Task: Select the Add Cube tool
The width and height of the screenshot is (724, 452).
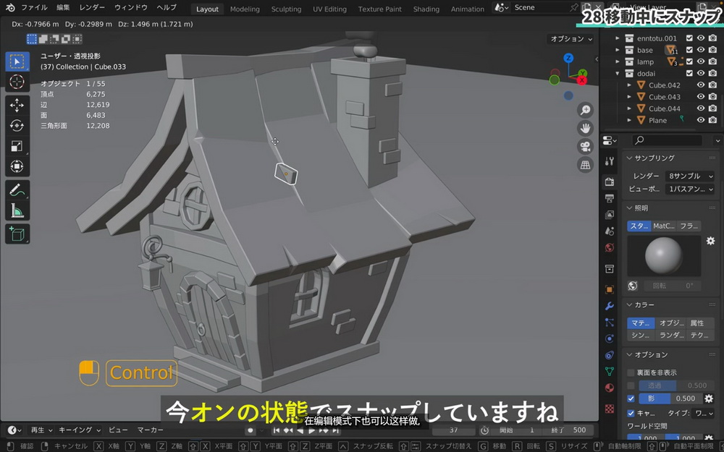Action: point(17,234)
